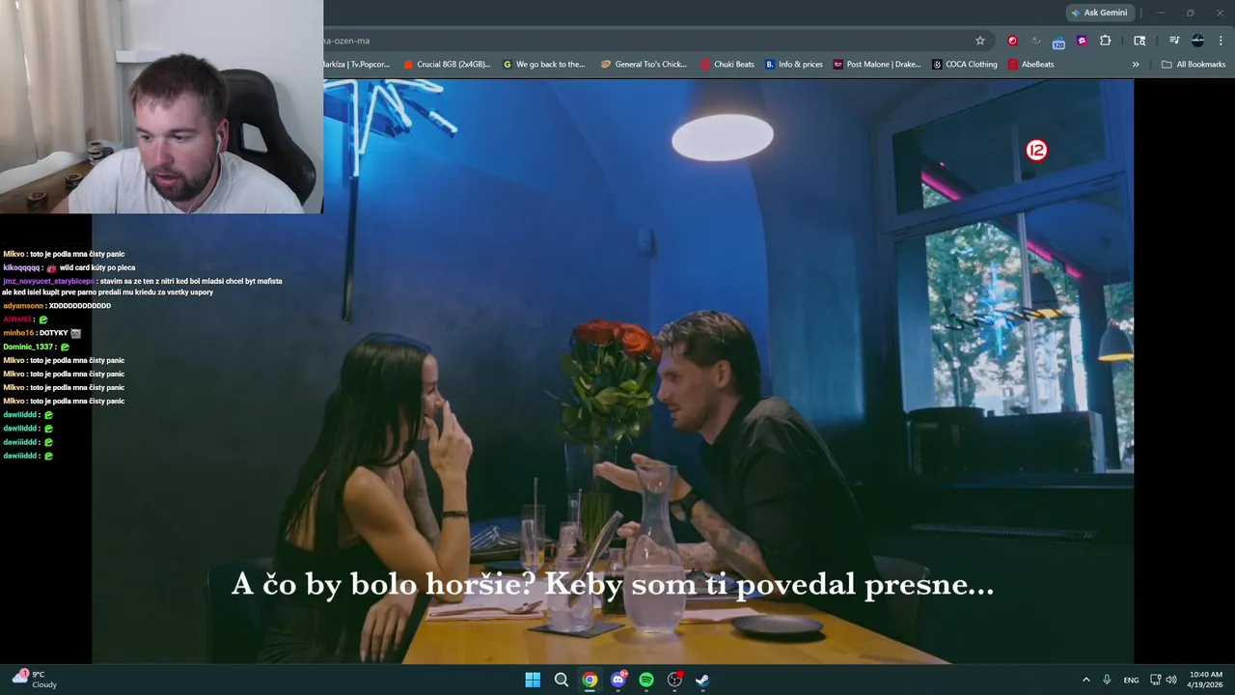Image resolution: width=1235 pixels, height=695 pixels.
Task: Click the webcam overlay thumbnail
Action: pyautogui.click(x=161, y=106)
